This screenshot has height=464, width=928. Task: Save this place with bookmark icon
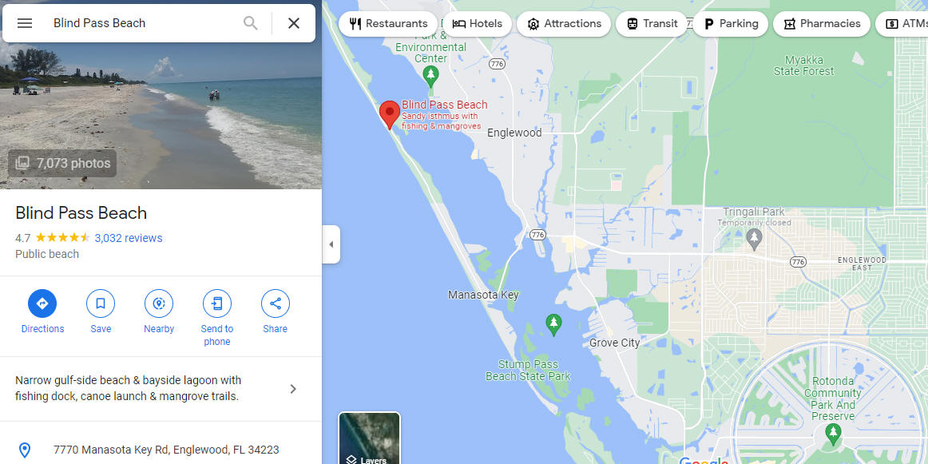pos(101,303)
